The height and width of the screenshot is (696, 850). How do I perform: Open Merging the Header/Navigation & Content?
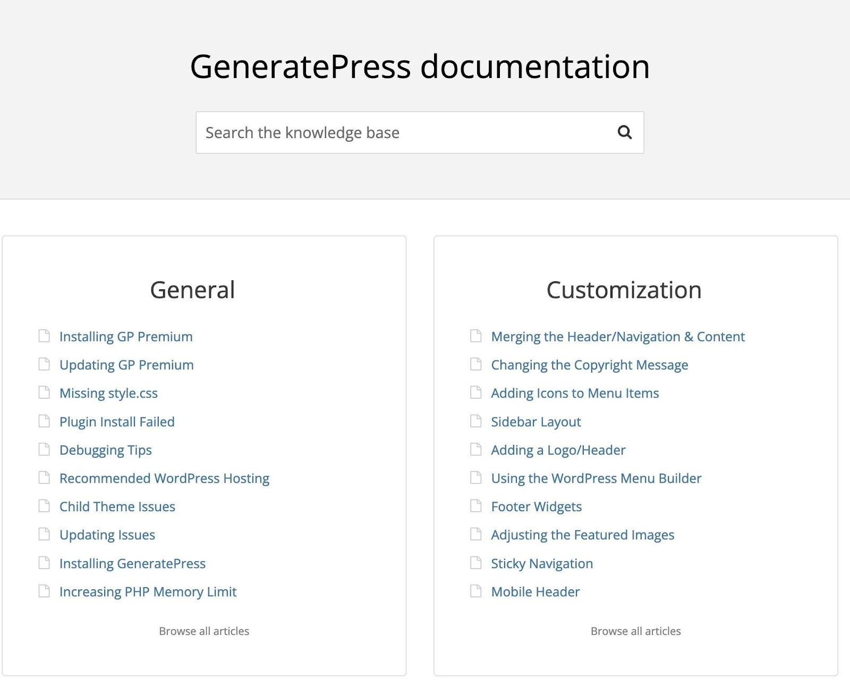(x=617, y=337)
